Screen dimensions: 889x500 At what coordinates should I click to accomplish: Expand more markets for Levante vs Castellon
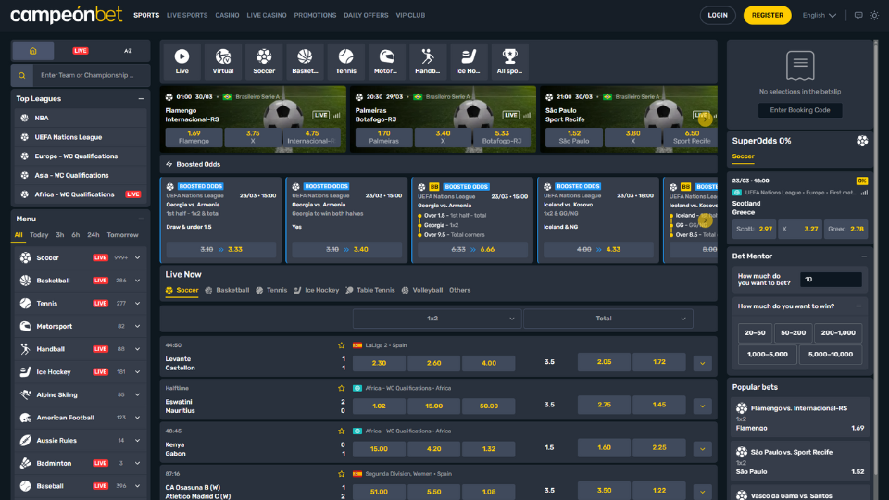pos(703,363)
